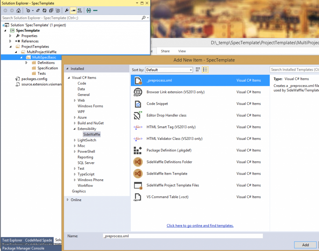Select the Code Snippet template icon
The height and width of the screenshot is (251, 319).
[138, 104]
